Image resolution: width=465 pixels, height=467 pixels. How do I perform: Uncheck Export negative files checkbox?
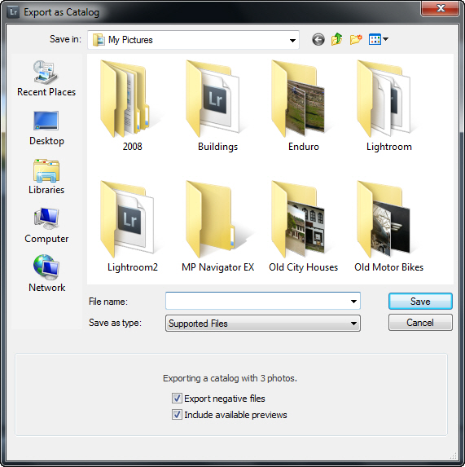pos(177,399)
